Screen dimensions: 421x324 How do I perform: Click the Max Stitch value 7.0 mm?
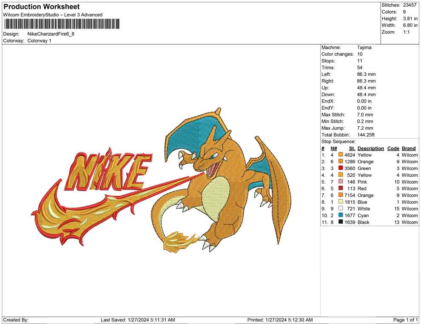click(x=365, y=114)
